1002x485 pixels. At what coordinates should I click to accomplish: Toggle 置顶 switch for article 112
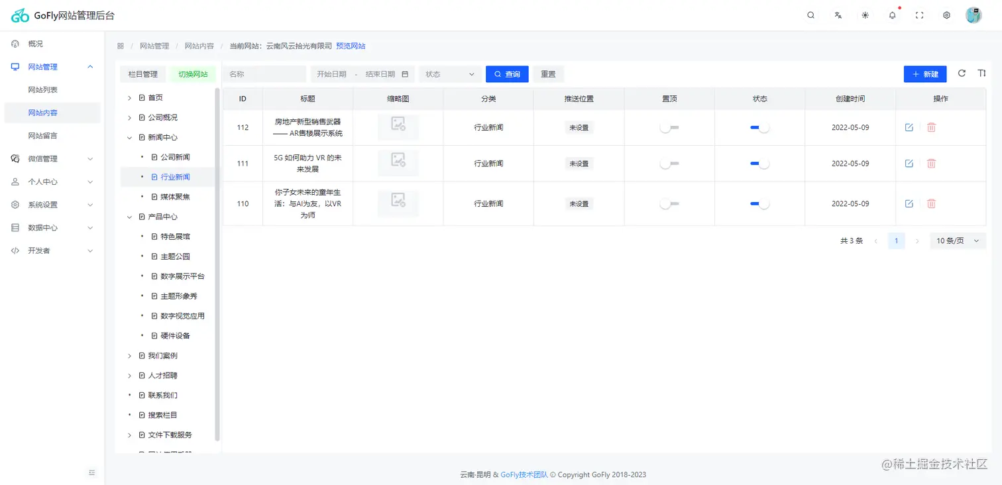tap(669, 127)
